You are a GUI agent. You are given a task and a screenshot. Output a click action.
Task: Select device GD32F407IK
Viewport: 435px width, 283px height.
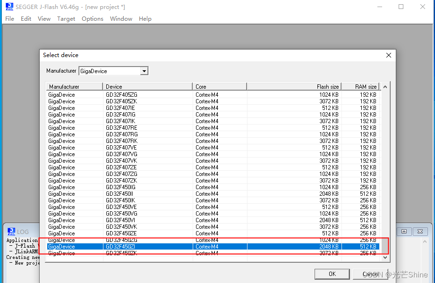(213, 121)
